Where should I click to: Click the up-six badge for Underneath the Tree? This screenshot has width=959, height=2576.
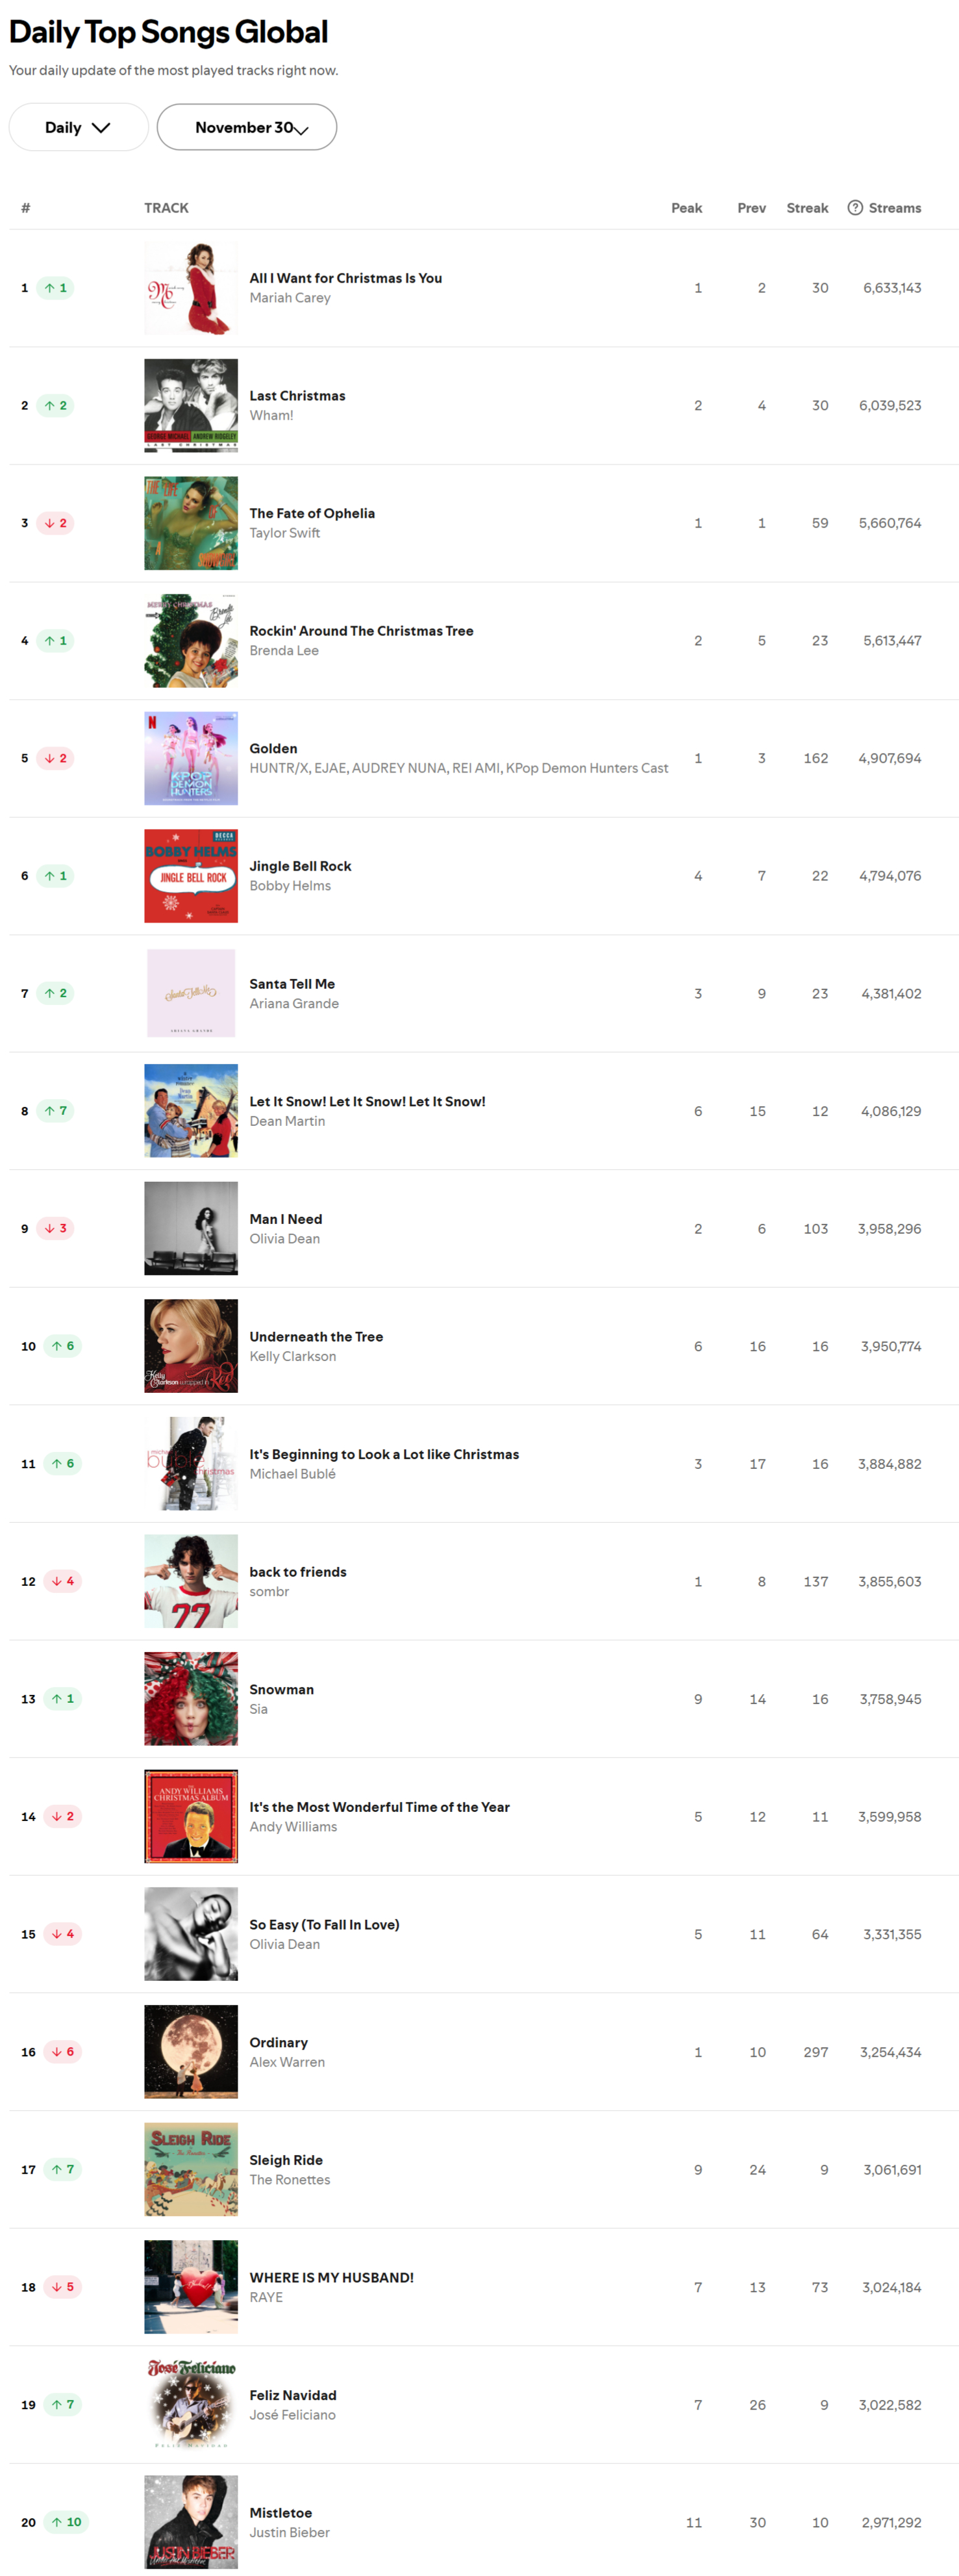[62, 1346]
